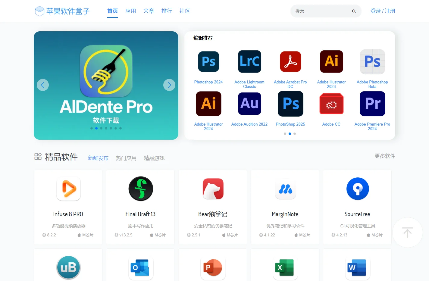Open the Microsoft Outlook app icon
The width and height of the screenshot is (429, 281).
[141, 267]
